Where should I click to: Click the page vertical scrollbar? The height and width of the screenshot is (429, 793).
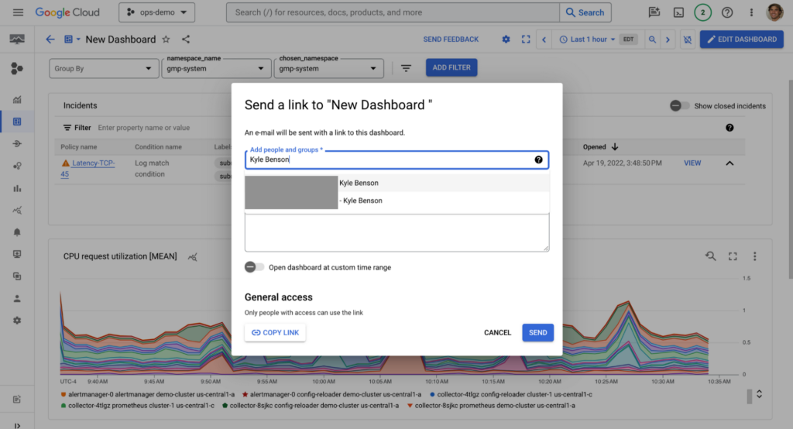click(791, 179)
